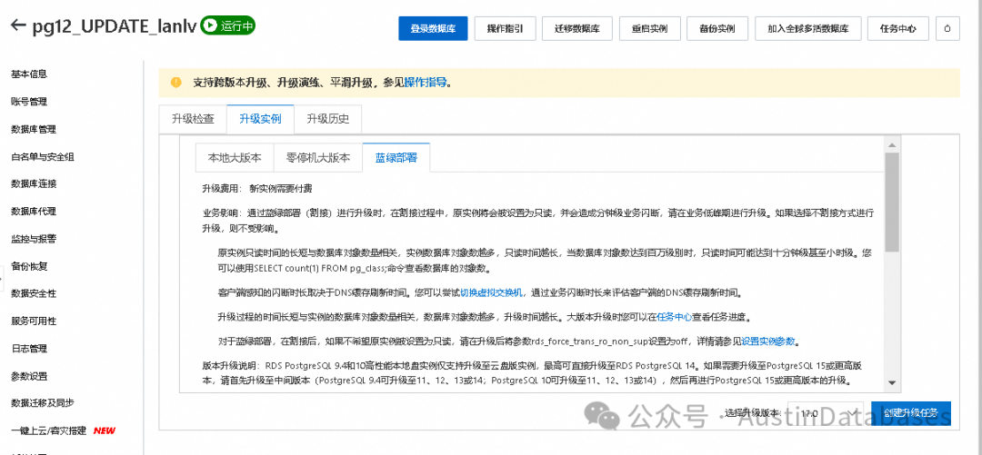Open the 选择升级版本 dropdown showing 17.0
Screen dimensions: 982x455
[826, 413]
